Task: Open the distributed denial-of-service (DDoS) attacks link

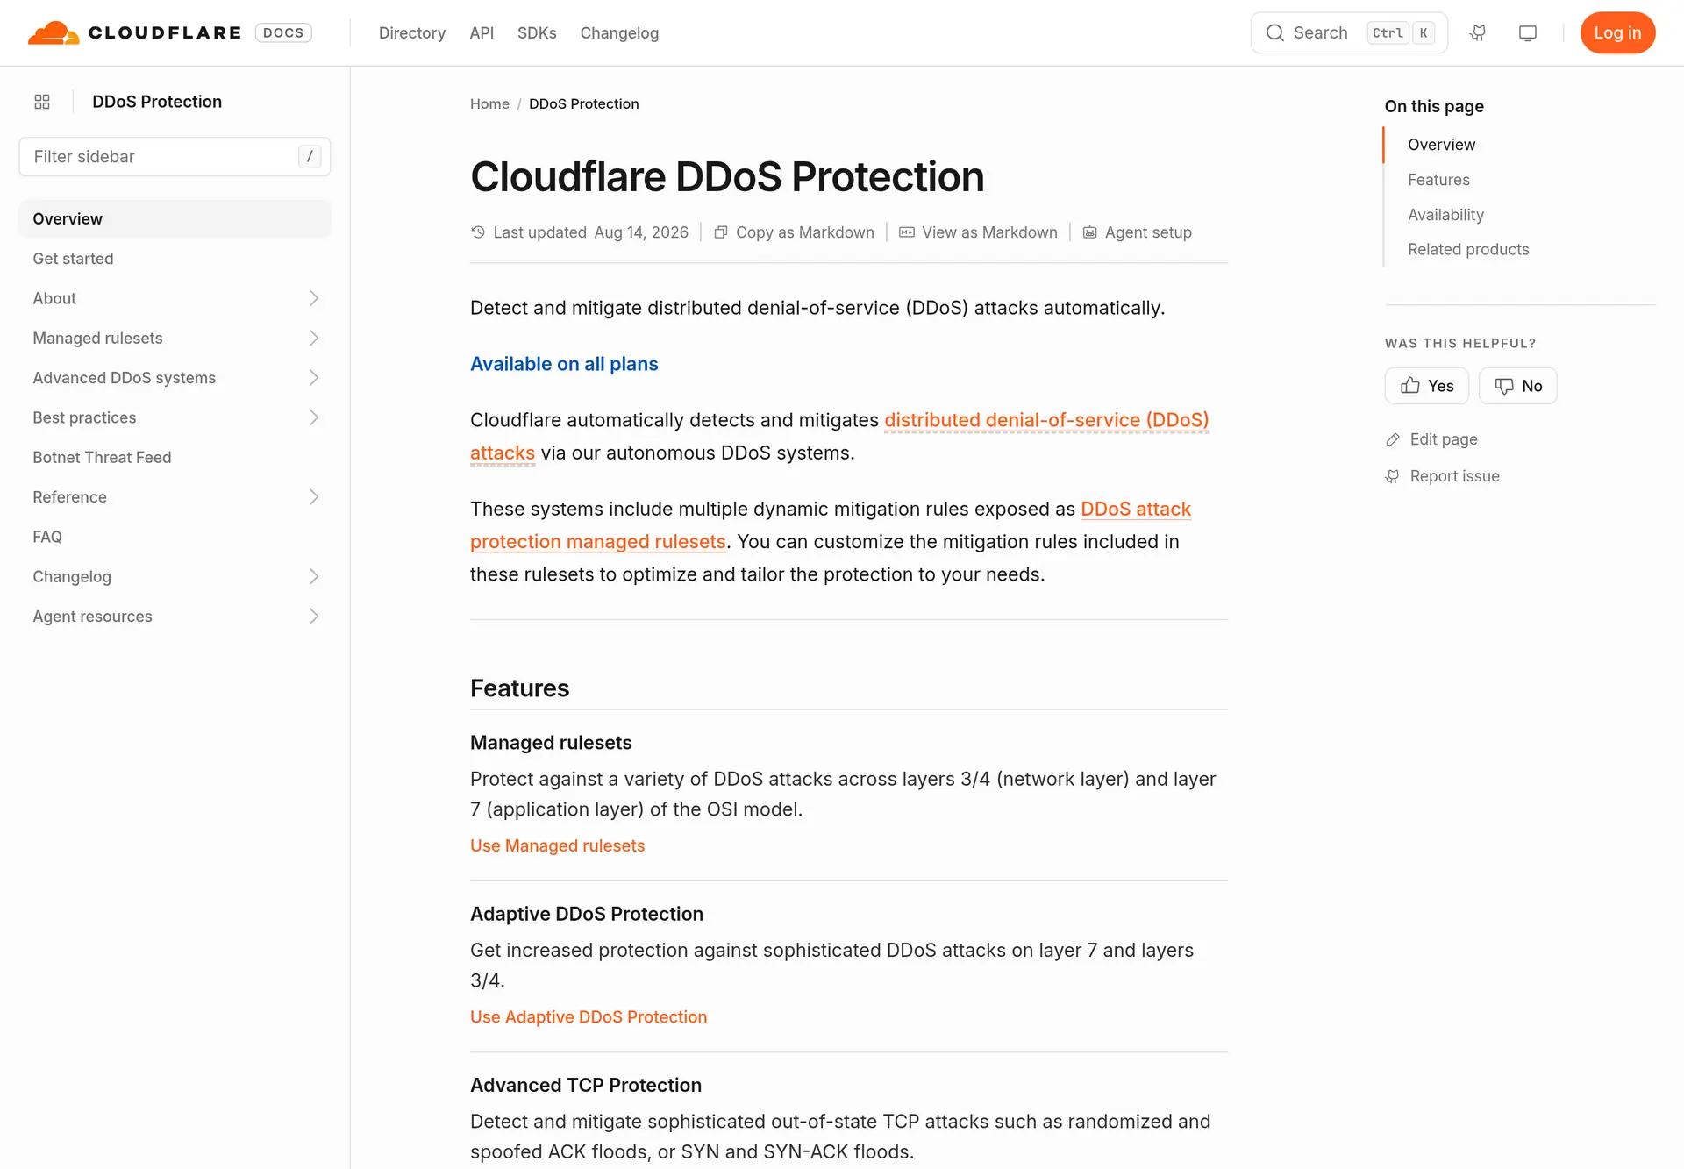Action: pyautogui.click(x=1046, y=420)
